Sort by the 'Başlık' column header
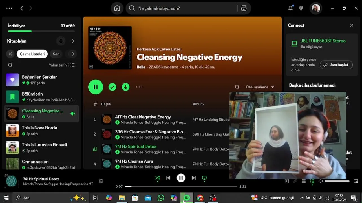 (106, 104)
